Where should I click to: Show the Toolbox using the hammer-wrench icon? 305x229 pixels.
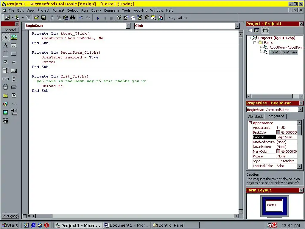pos(147,18)
